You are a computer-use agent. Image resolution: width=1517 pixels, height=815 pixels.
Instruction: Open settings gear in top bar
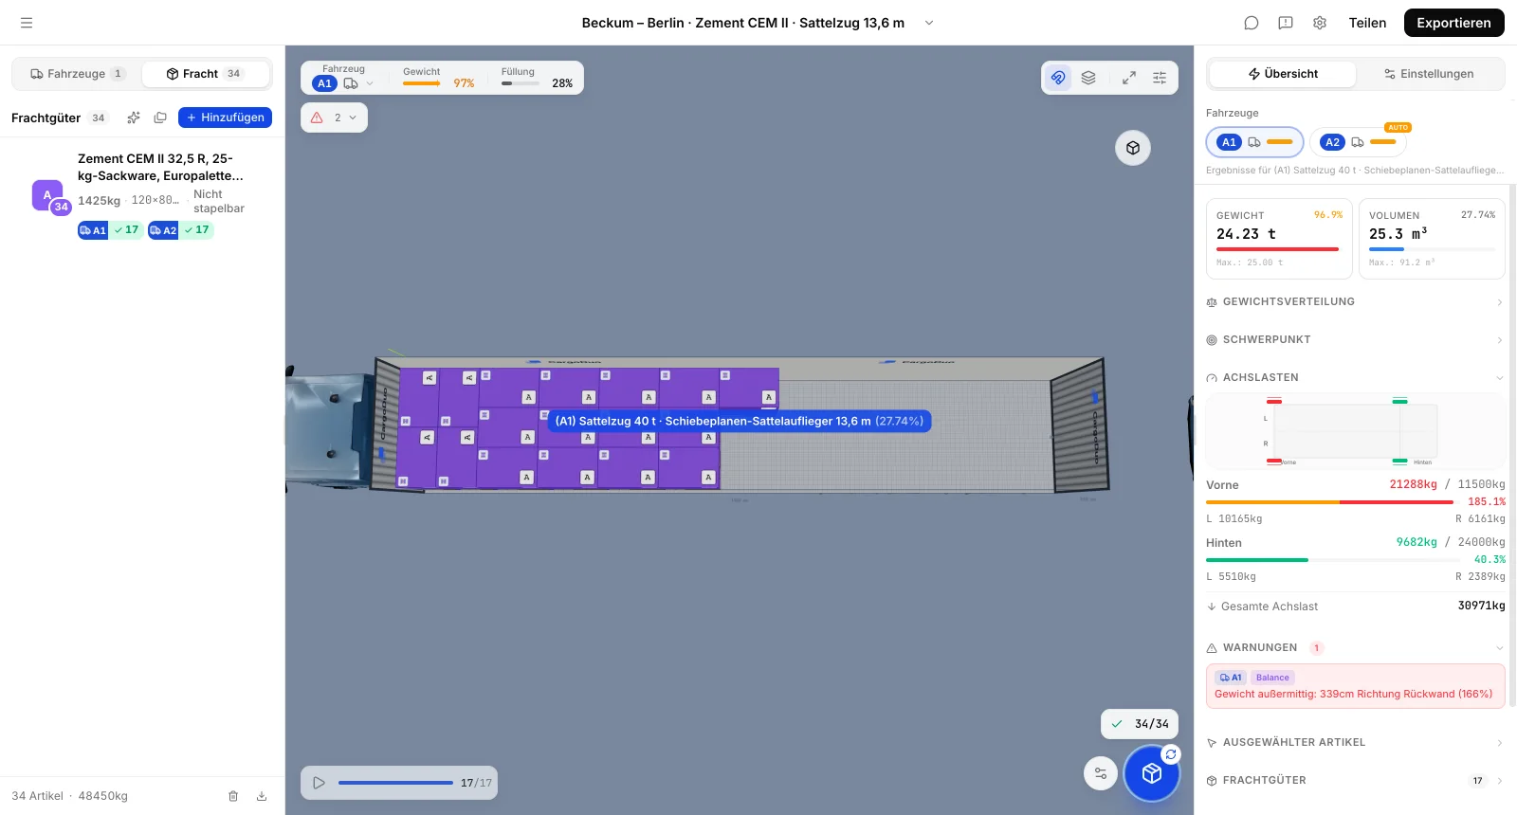point(1320,23)
